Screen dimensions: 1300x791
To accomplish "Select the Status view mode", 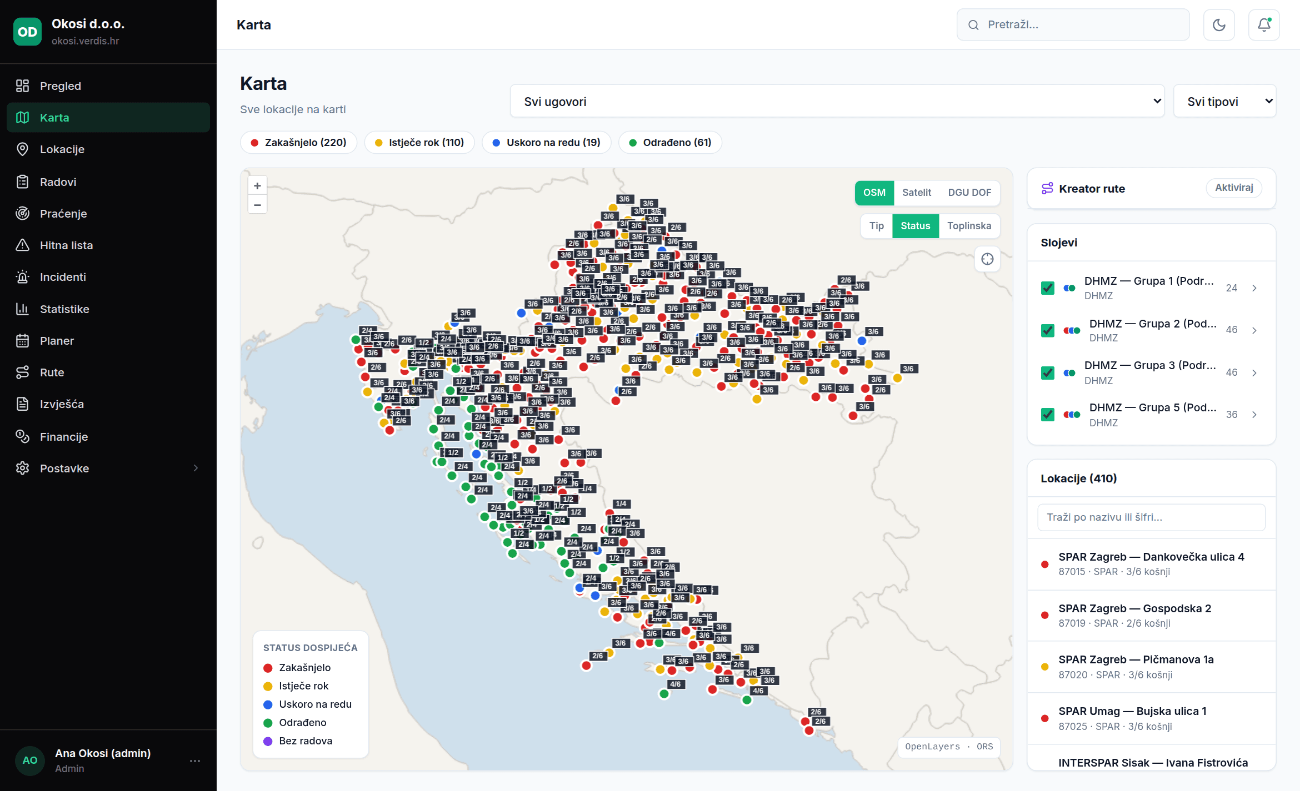I will (x=916, y=226).
